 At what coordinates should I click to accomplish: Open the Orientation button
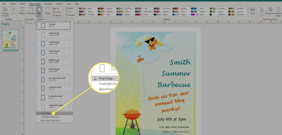[x=31, y=11]
